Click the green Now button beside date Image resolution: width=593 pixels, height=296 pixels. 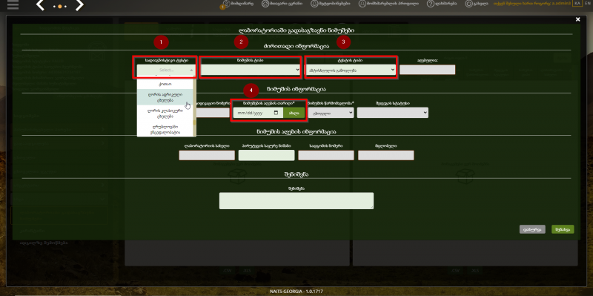click(x=294, y=113)
